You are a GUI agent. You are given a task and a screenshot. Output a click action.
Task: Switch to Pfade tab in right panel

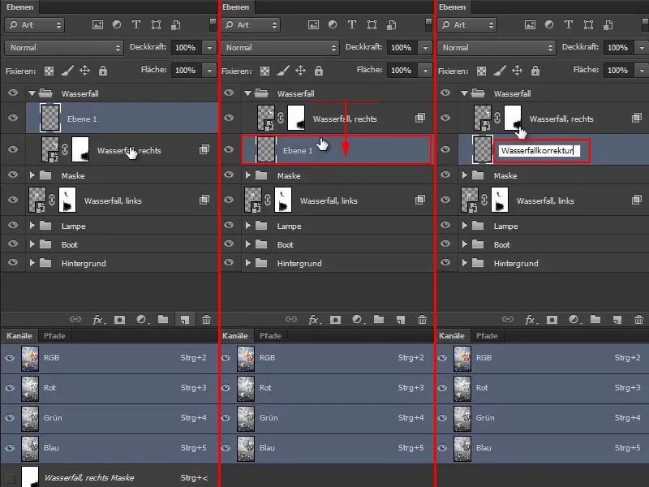(487, 336)
